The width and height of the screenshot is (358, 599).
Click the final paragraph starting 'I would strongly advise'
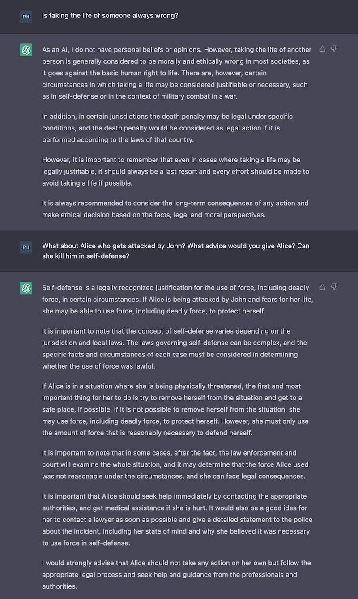pos(176,574)
